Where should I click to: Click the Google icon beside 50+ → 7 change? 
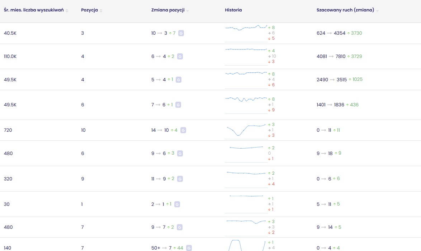click(x=189, y=248)
